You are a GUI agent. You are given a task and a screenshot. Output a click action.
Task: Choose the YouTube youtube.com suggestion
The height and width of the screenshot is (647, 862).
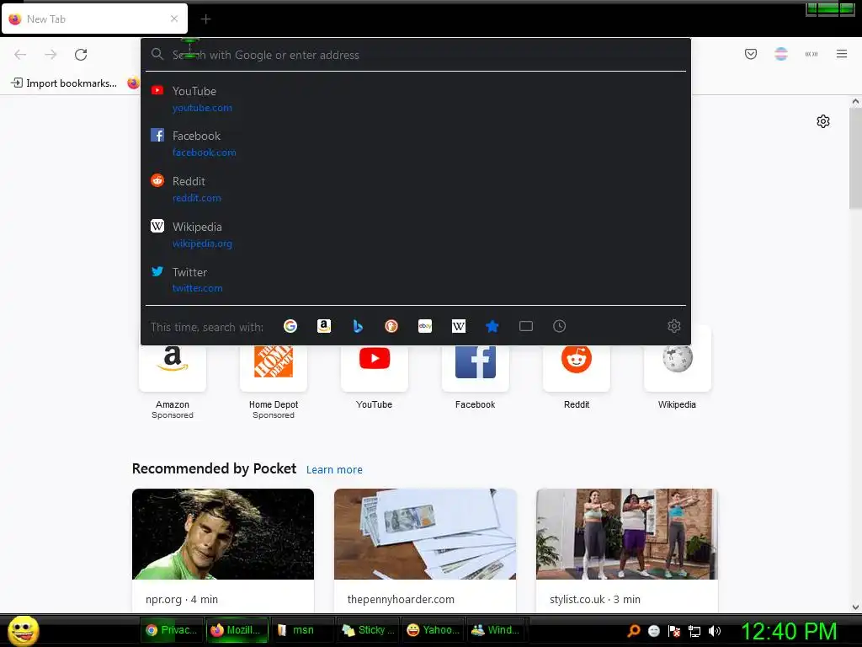click(415, 99)
